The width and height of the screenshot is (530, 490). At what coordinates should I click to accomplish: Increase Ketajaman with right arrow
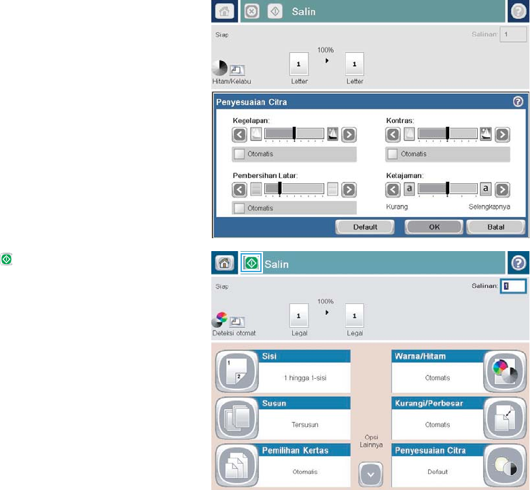tap(502, 189)
